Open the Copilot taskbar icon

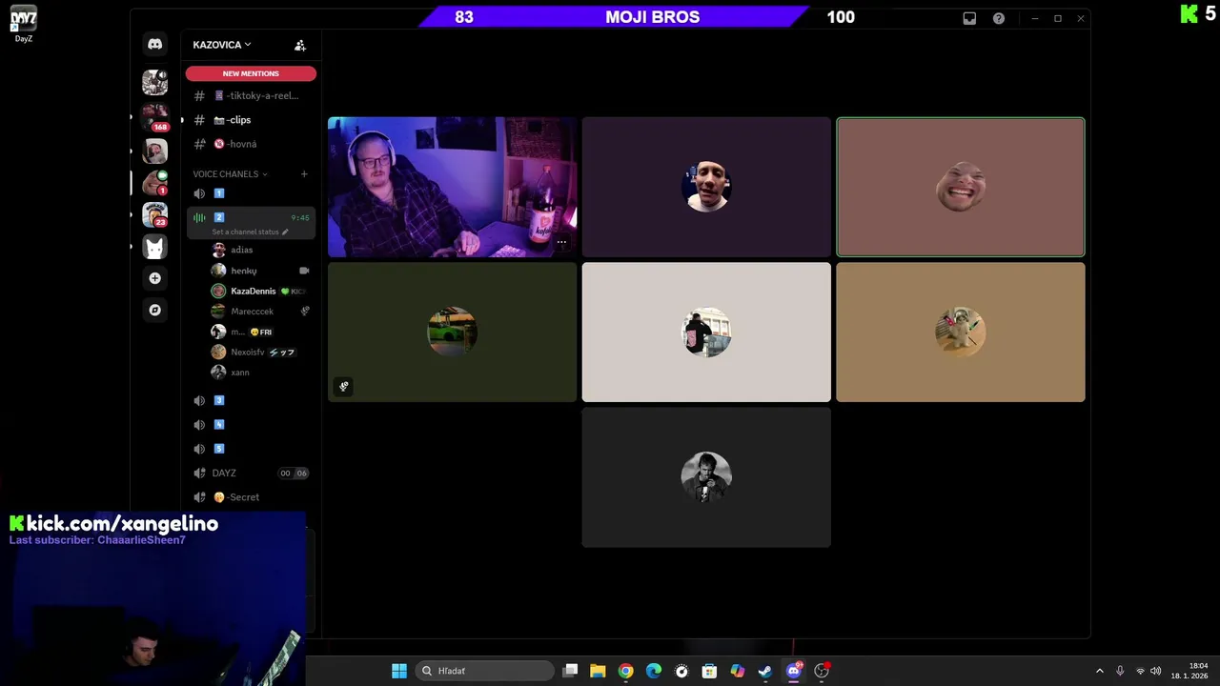737,671
